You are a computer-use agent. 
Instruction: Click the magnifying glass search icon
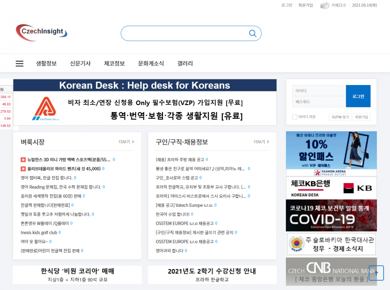[253, 34]
